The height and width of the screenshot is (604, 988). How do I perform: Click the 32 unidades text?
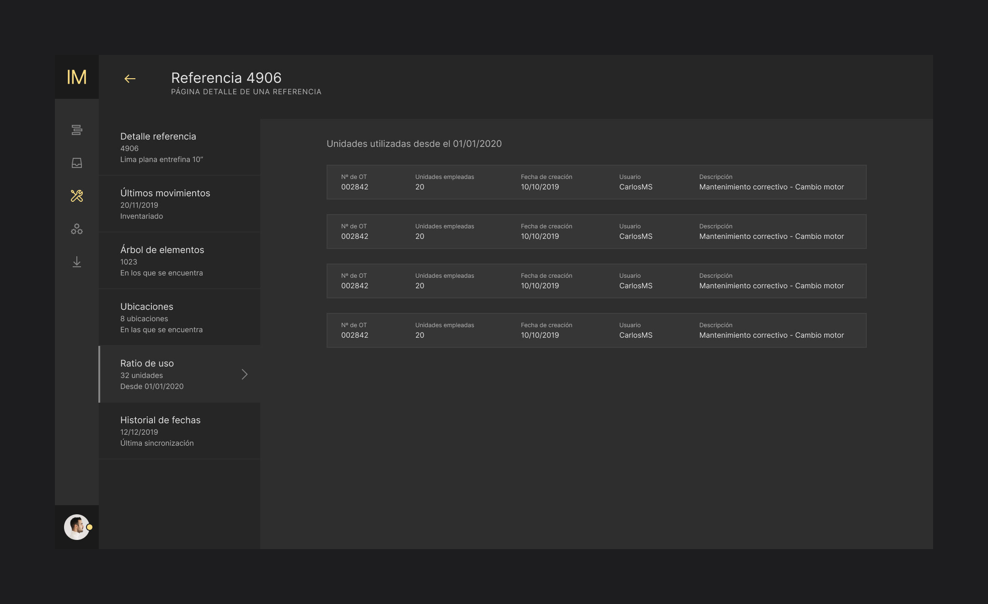click(141, 375)
